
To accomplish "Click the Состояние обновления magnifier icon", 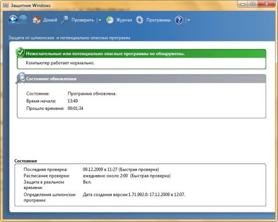I will click(x=20, y=78).
